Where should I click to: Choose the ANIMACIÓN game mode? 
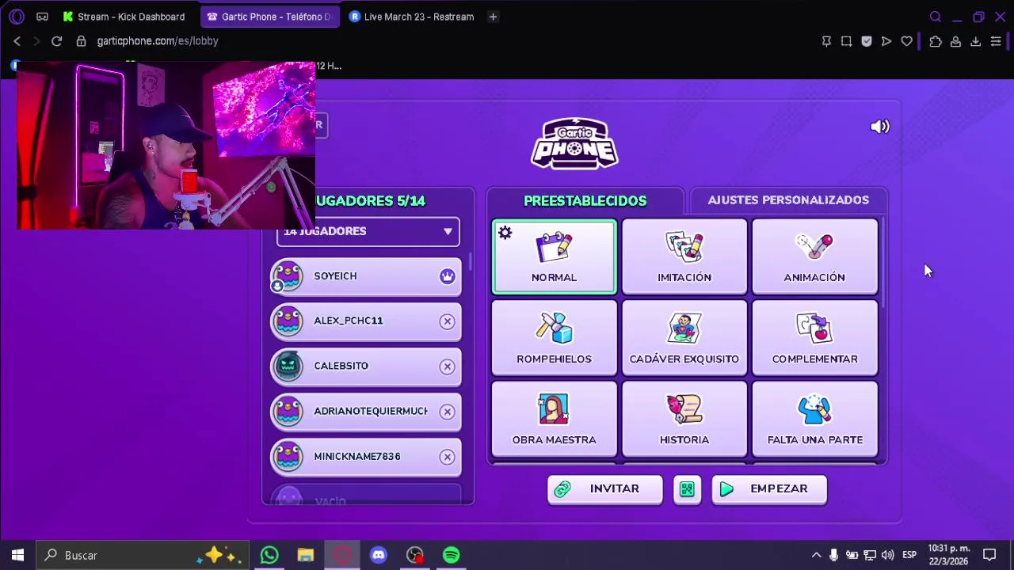click(x=814, y=257)
